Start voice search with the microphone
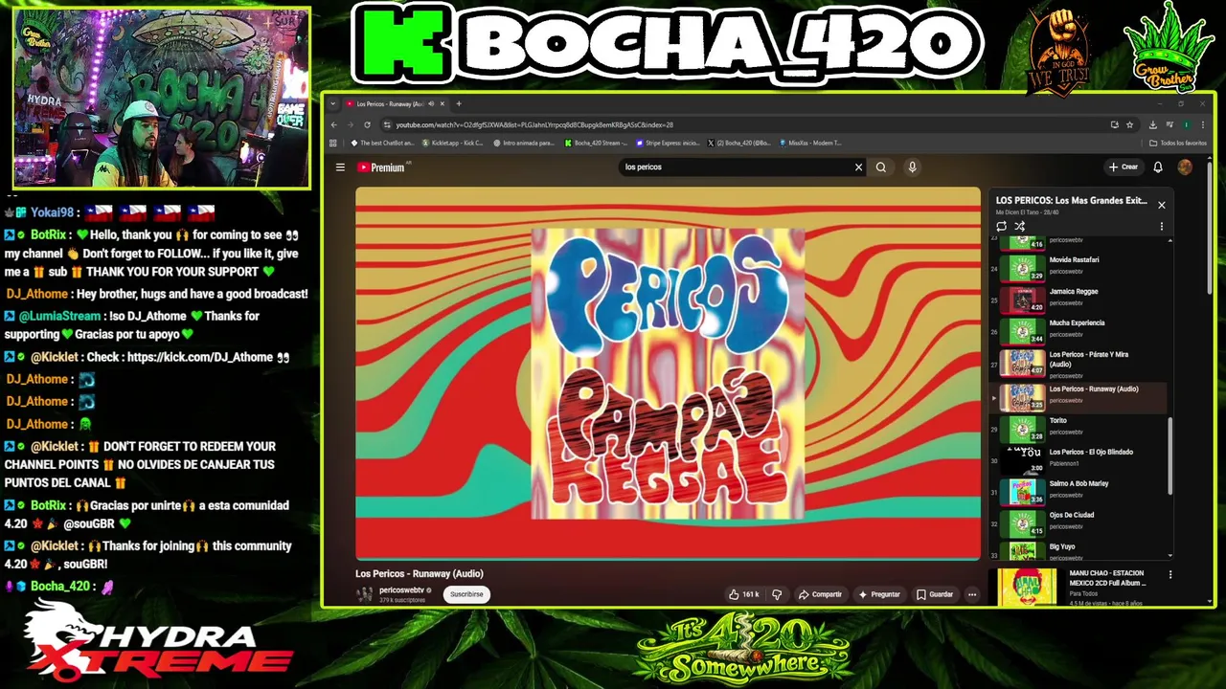 pos(912,167)
